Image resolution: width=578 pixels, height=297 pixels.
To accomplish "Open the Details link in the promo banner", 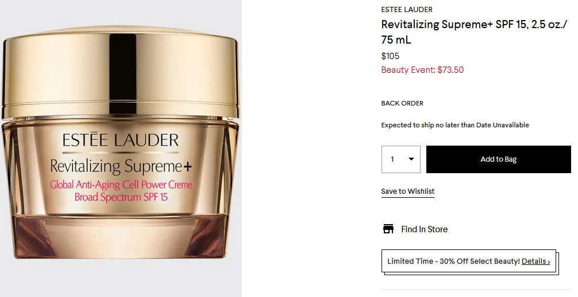I will click(533, 261).
